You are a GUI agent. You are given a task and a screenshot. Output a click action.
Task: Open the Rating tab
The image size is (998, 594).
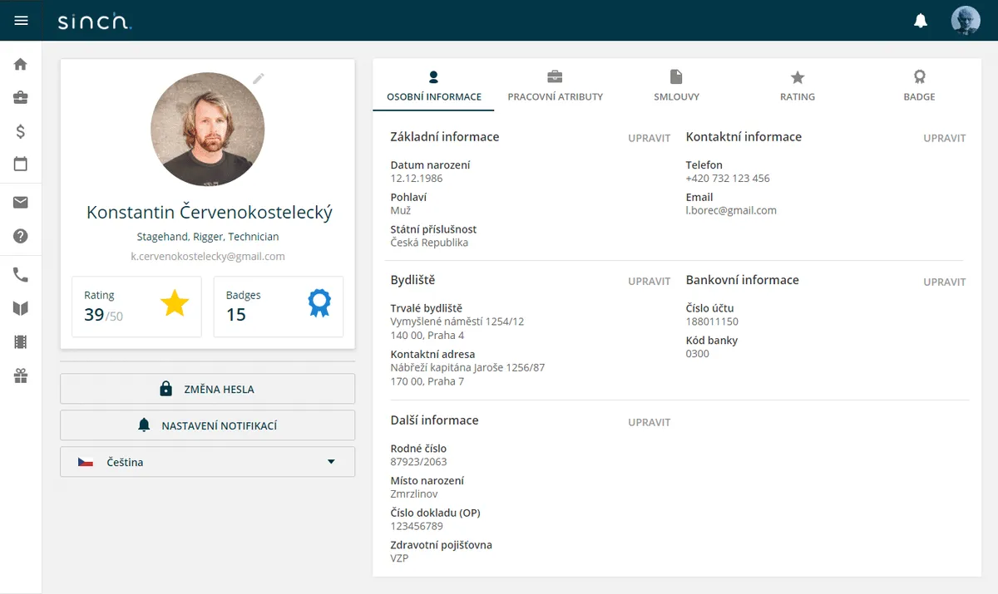click(x=797, y=86)
